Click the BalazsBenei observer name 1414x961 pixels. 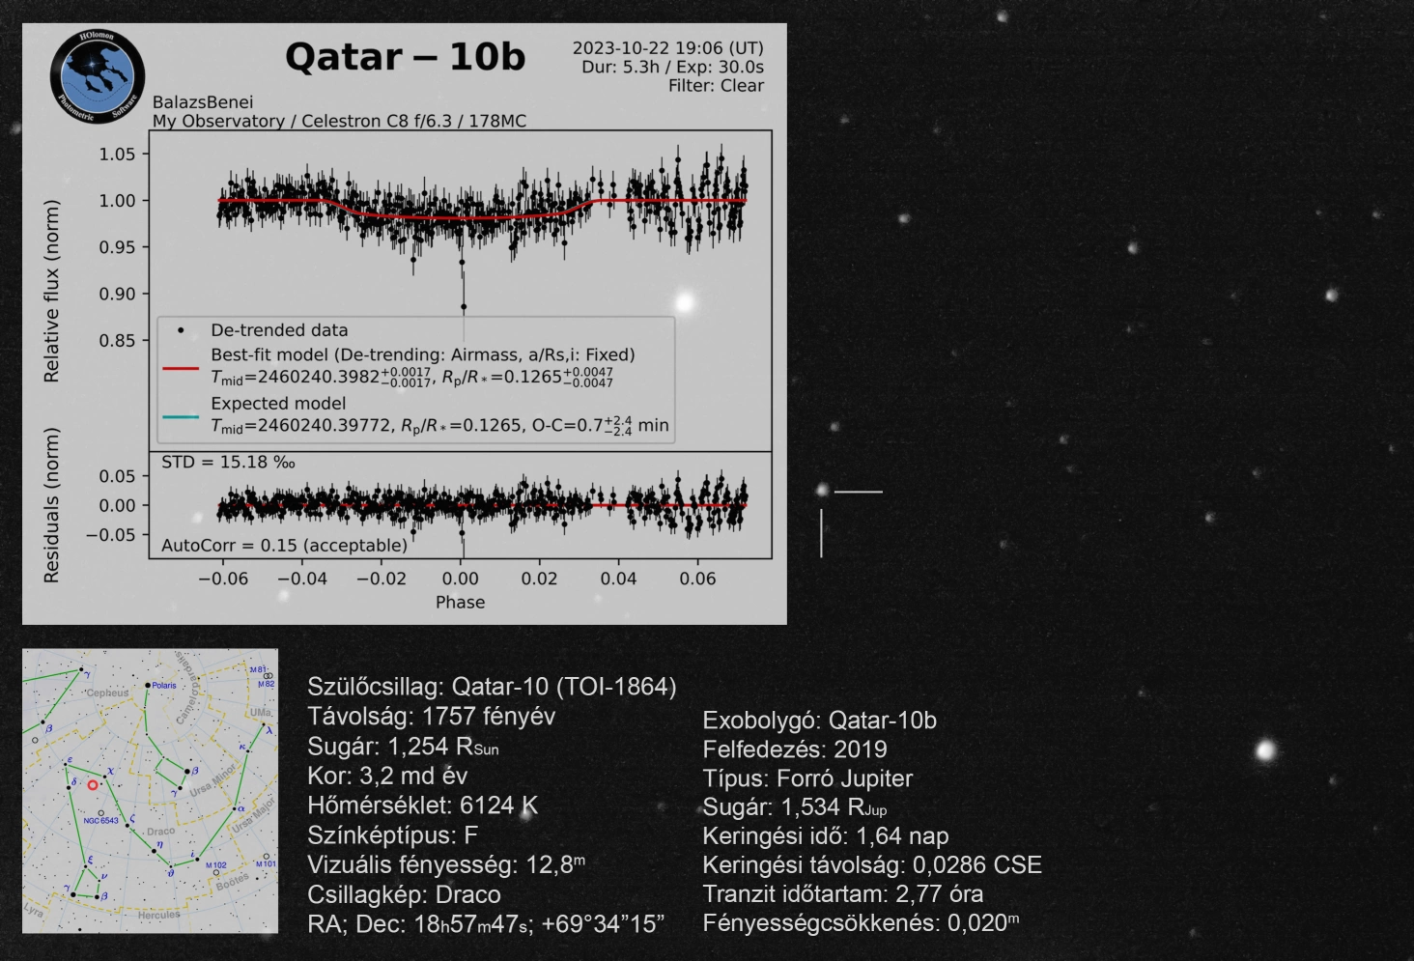pos(203,102)
